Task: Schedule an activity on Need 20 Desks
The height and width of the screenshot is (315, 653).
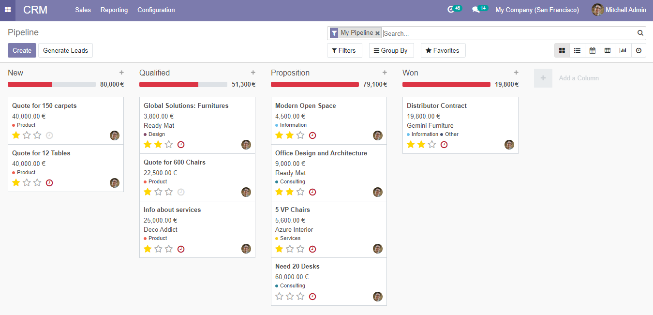Action: tap(312, 296)
